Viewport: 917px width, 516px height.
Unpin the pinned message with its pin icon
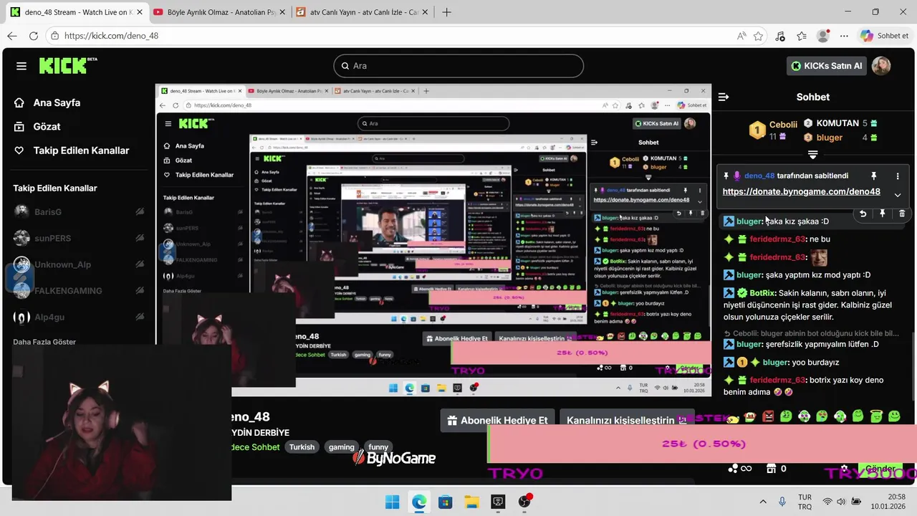coord(873,176)
